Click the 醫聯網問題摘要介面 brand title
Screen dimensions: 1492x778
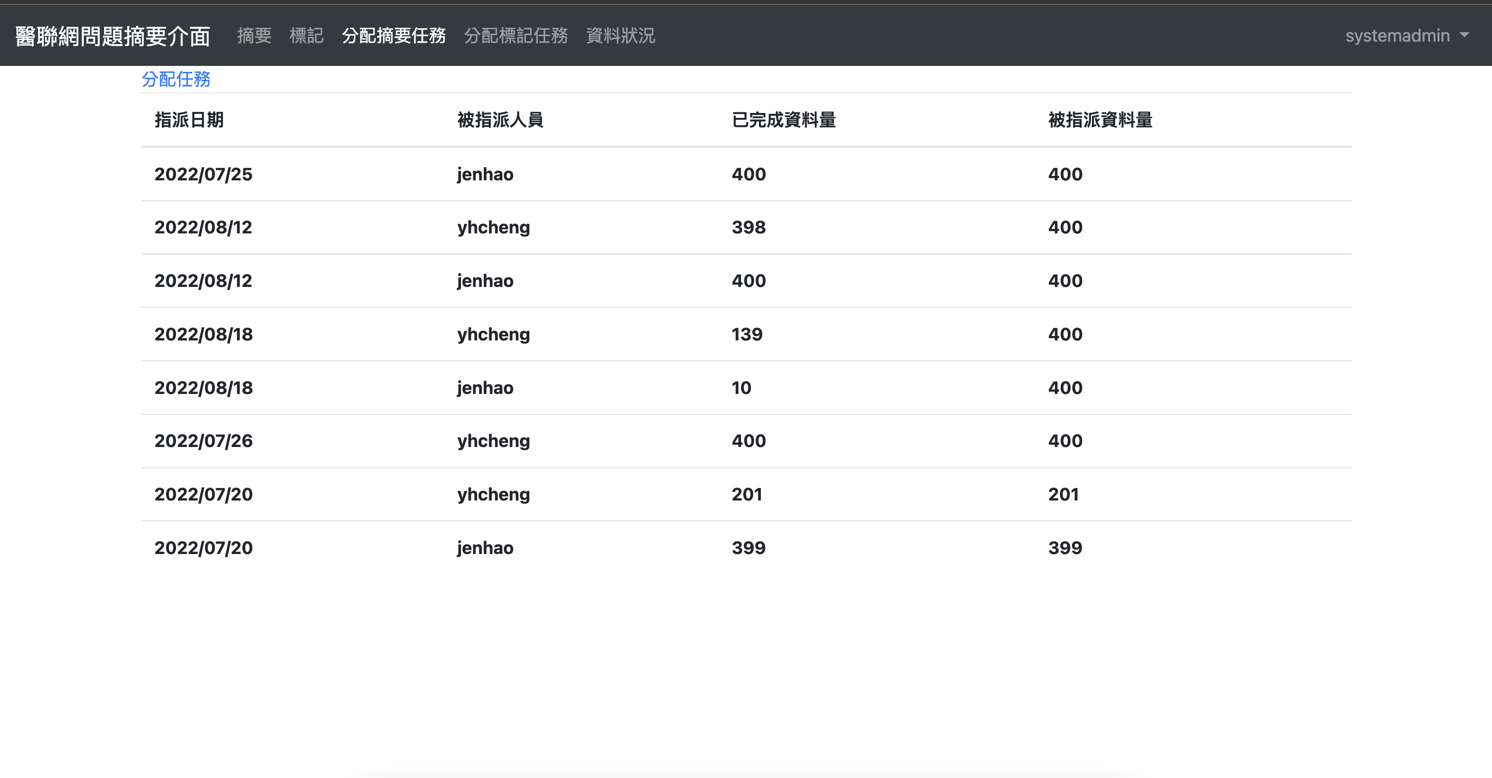click(113, 36)
